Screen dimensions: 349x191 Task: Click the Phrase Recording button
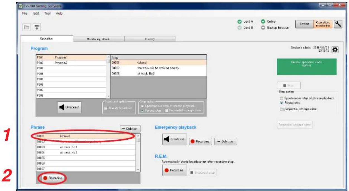click(x=53, y=178)
